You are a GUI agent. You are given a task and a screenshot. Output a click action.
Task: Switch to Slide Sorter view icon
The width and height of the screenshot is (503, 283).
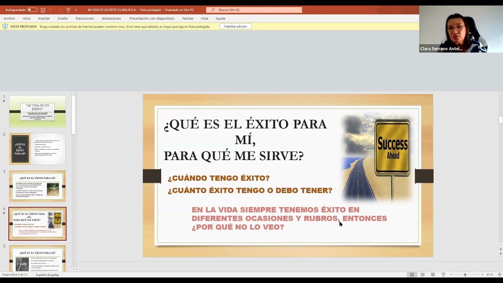click(x=422, y=275)
